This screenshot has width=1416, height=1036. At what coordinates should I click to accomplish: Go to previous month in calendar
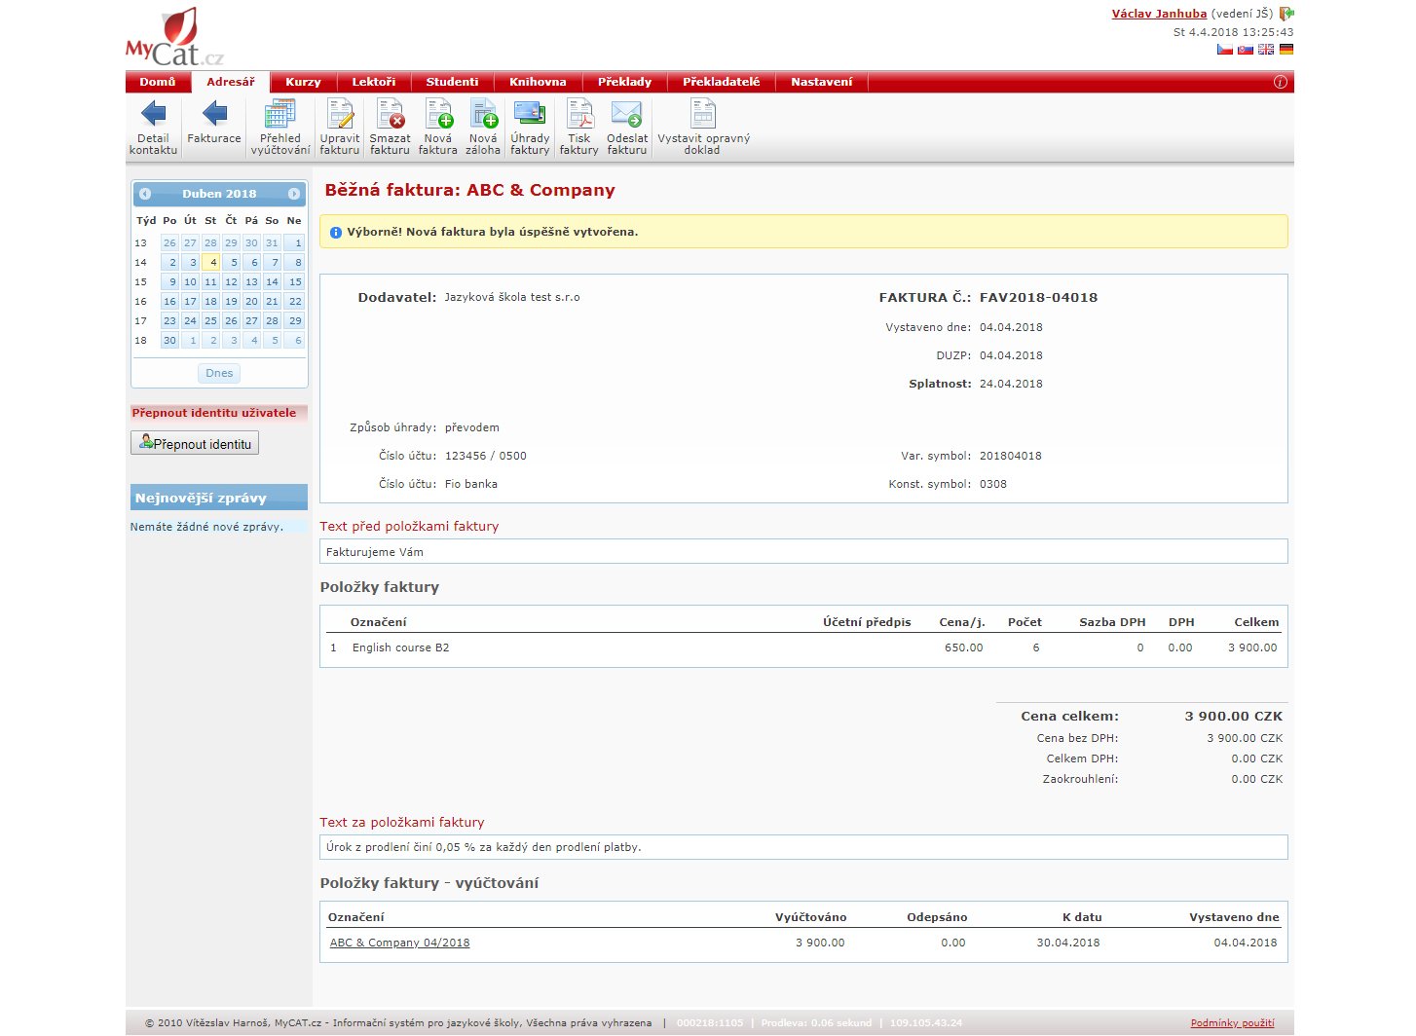[145, 194]
